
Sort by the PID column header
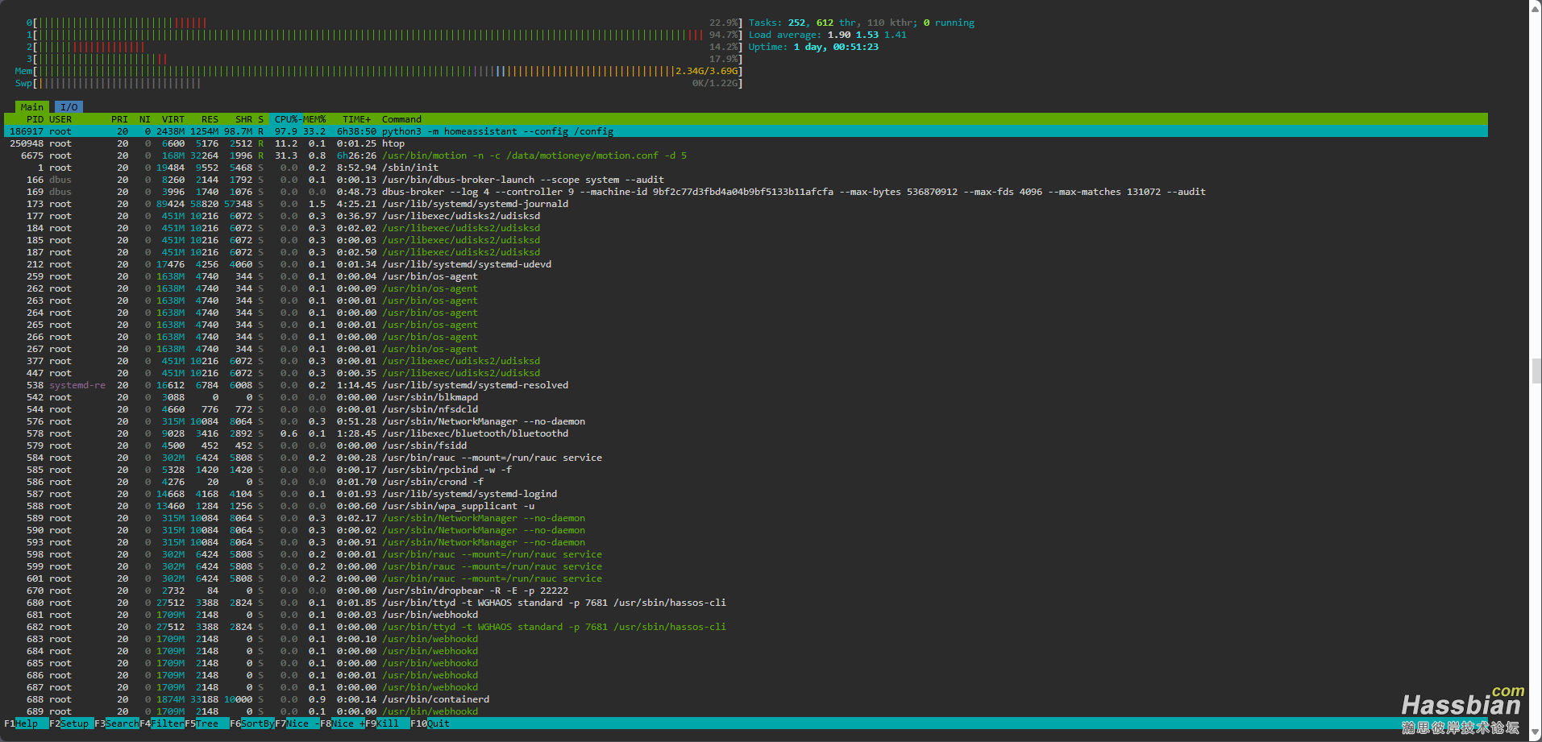[35, 119]
